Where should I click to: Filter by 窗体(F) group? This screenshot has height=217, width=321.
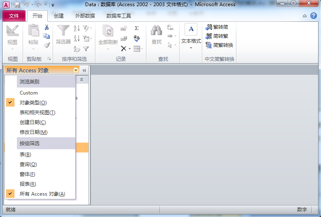(40, 174)
